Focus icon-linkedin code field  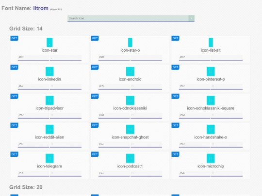pos(33,86)
